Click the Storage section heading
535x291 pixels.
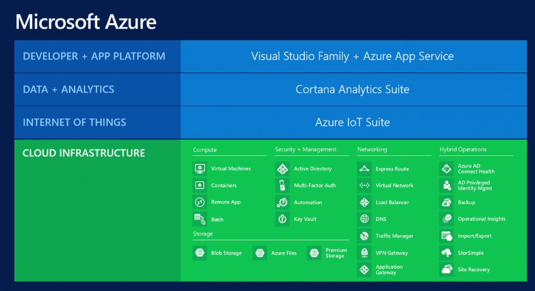pos(202,234)
